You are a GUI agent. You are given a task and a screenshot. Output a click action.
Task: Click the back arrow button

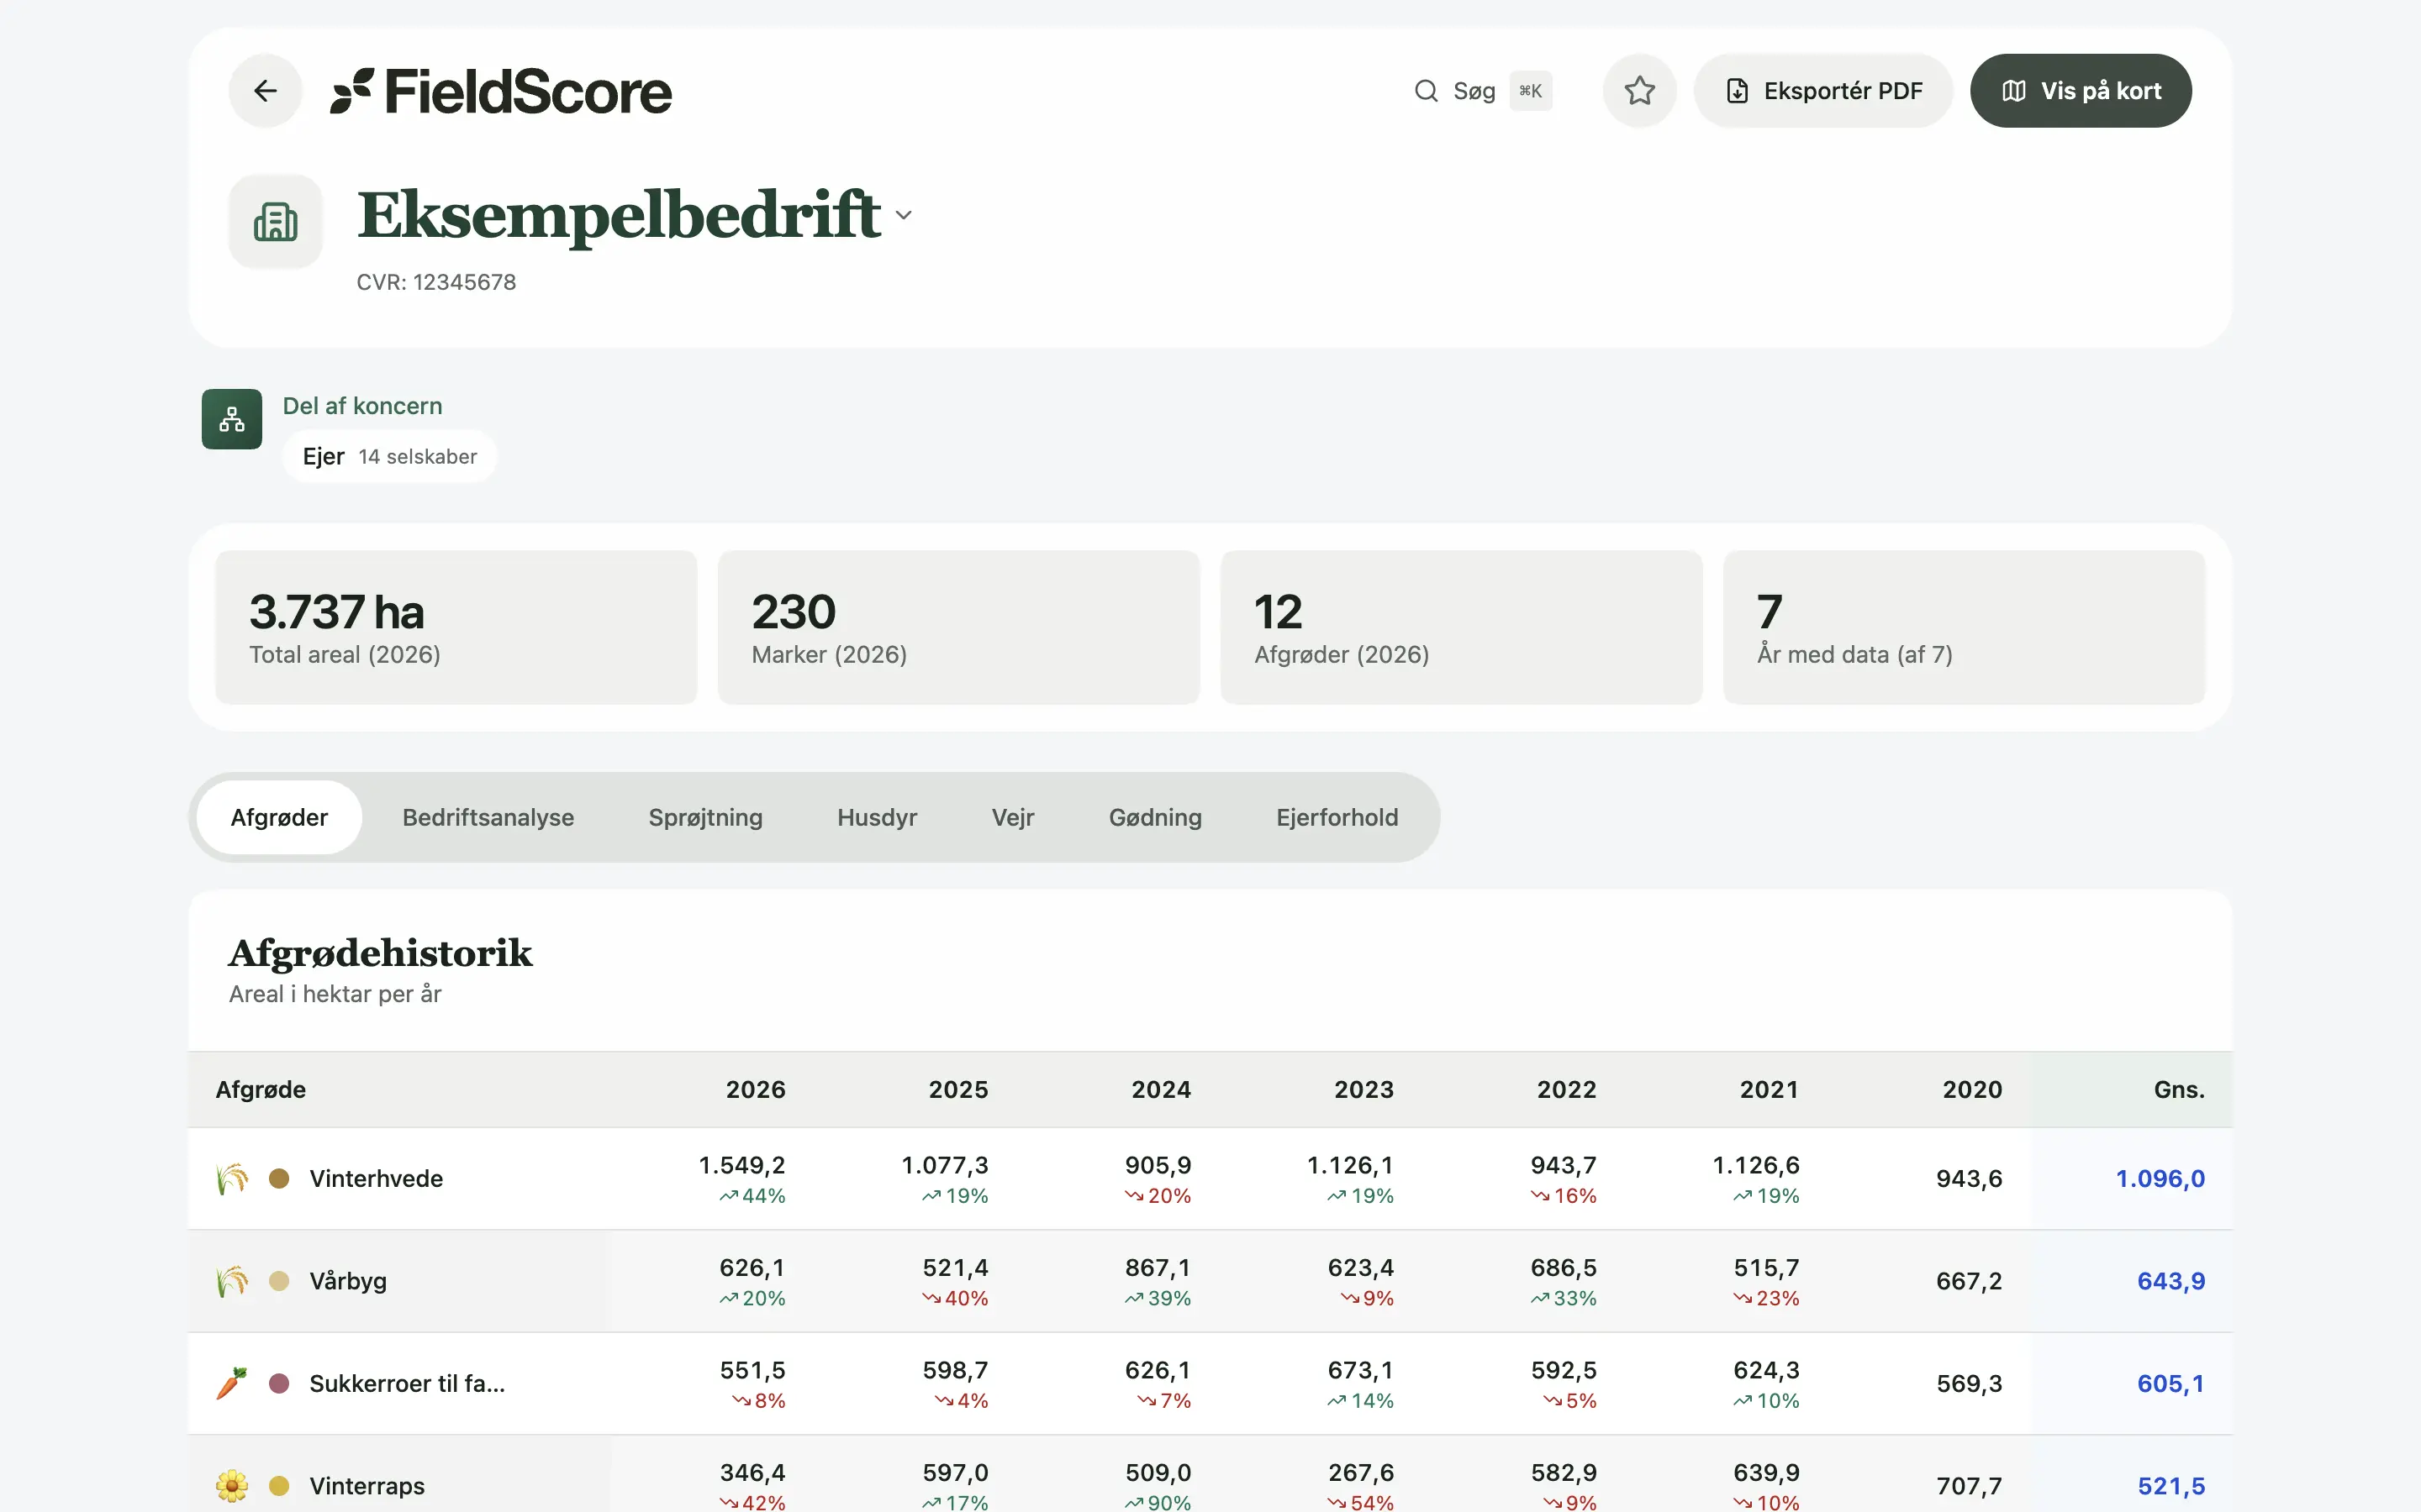coord(265,91)
